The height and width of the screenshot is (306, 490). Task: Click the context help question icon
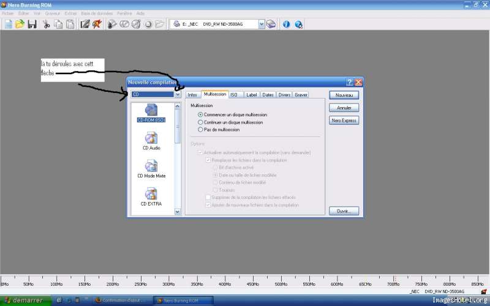coord(298,24)
